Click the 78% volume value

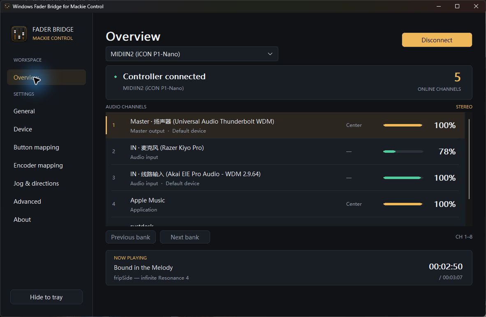(x=447, y=152)
